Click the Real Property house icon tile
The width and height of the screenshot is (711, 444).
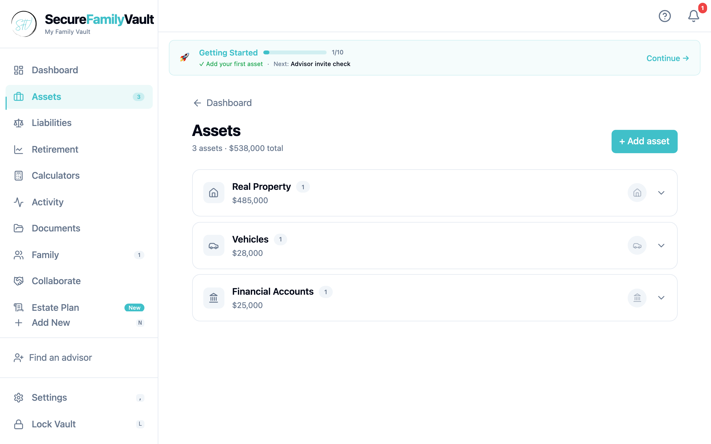coord(214,193)
